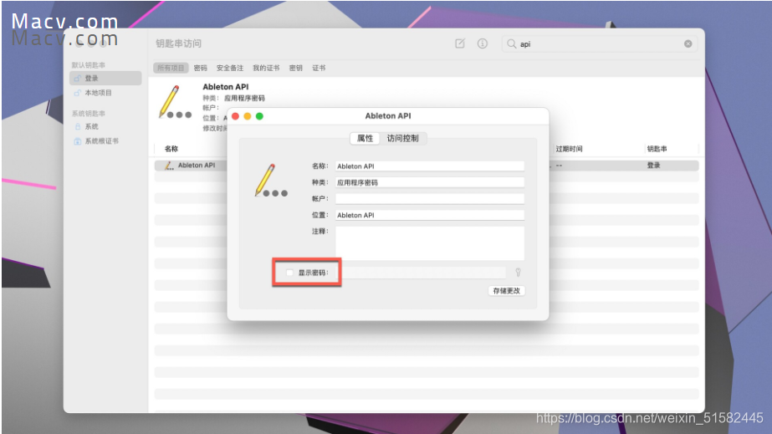772x434 pixels.
Task: Click the Ableton API title in main header
Action: pyautogui.click(x=226, y=87)
